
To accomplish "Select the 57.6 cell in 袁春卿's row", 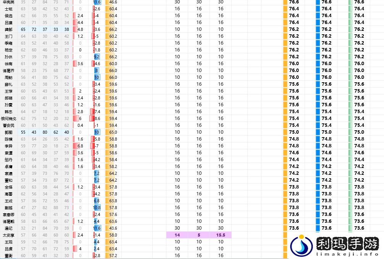I will click(x=113, y=214).
